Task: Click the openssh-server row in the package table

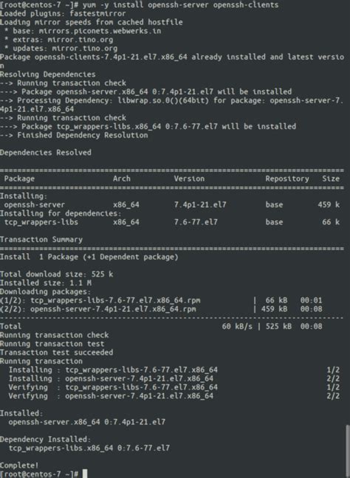Action: tap(172, 204)
